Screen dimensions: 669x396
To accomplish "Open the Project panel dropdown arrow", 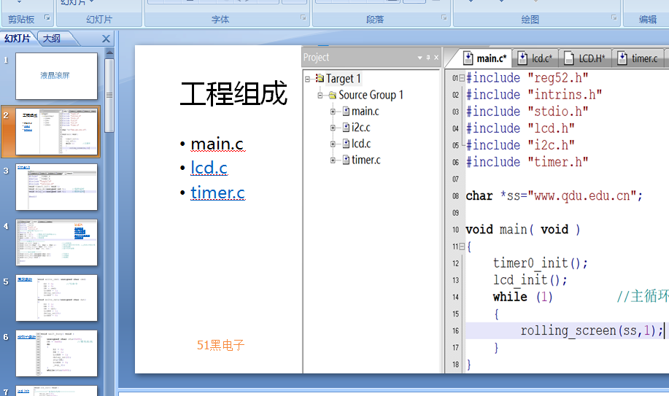I will (x=419, y=58).
